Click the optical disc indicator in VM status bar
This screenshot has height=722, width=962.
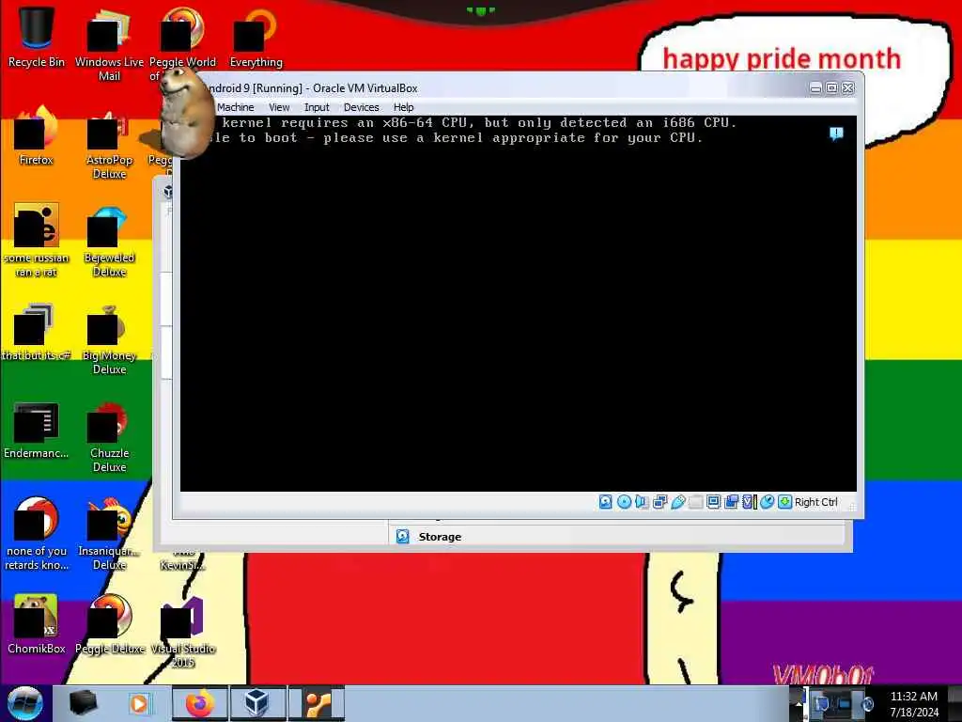624,502
